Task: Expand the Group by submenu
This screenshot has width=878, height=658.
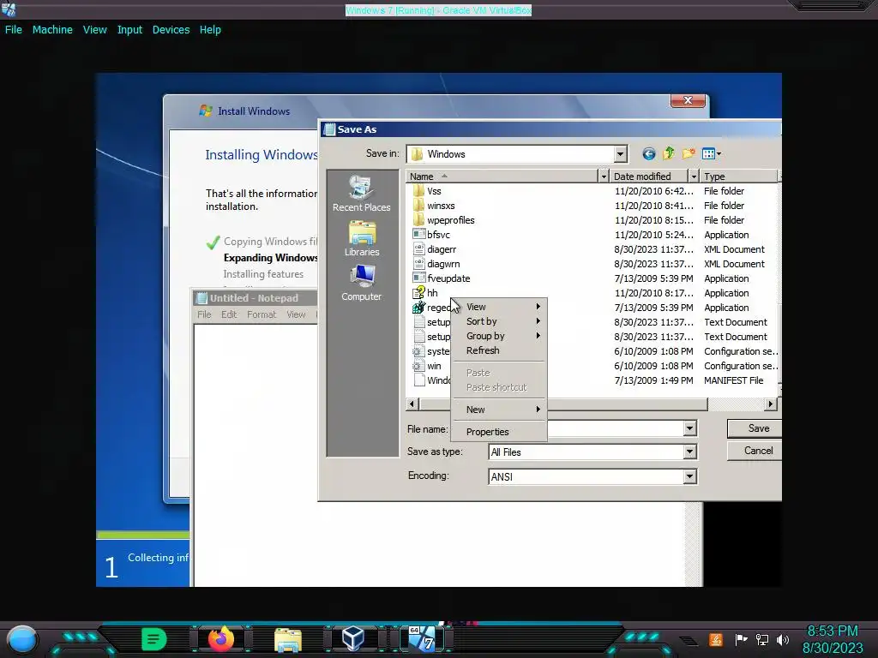Action: tap(499, 336)
